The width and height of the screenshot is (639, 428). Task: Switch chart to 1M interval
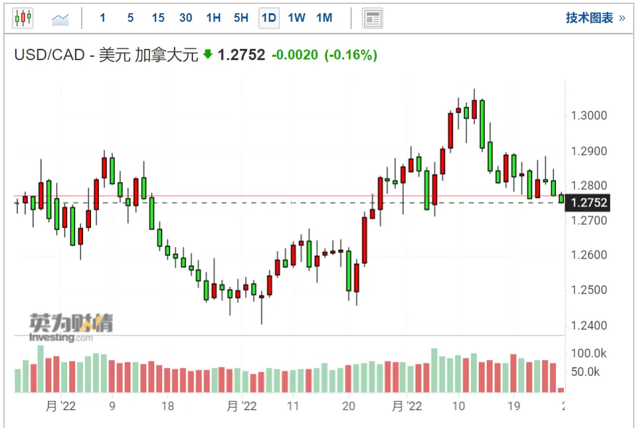[x=324, y=18]
